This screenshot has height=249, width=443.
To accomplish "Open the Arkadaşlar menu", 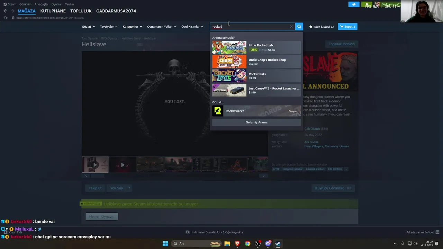I will click(x=42, y=4).
